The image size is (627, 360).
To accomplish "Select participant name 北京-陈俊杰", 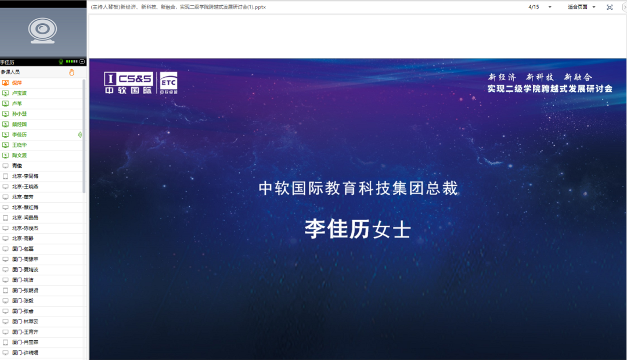I will click(25, 228).
